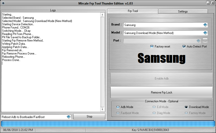Screen dimensions: 216x133
Task: Click the Enable Adb button
Action: (161, 78)
